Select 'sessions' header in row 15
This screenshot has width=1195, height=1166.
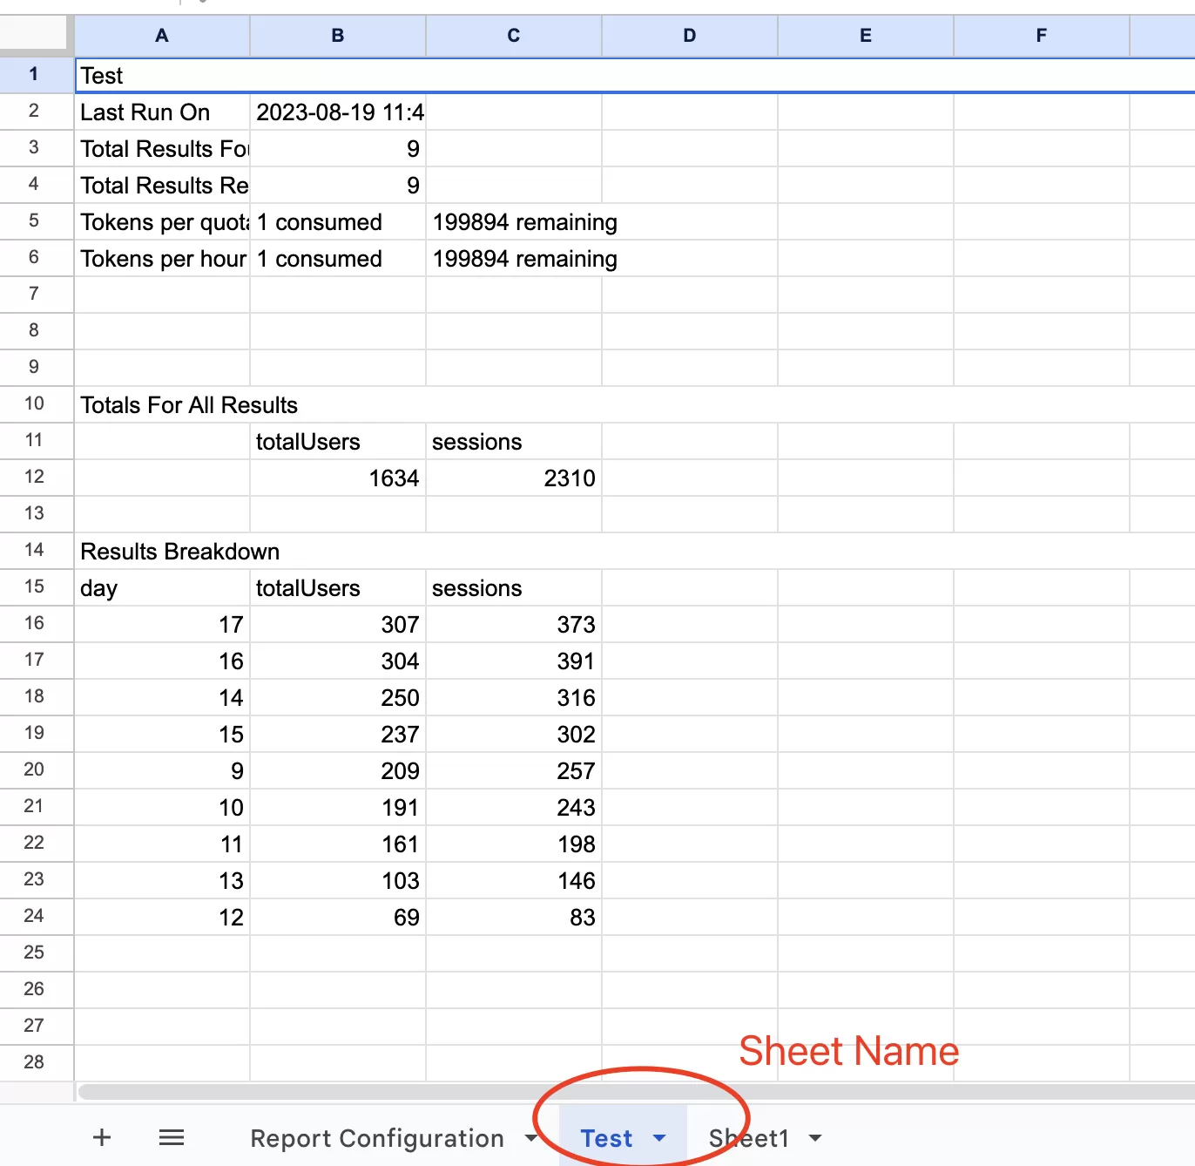coord(514,588)
